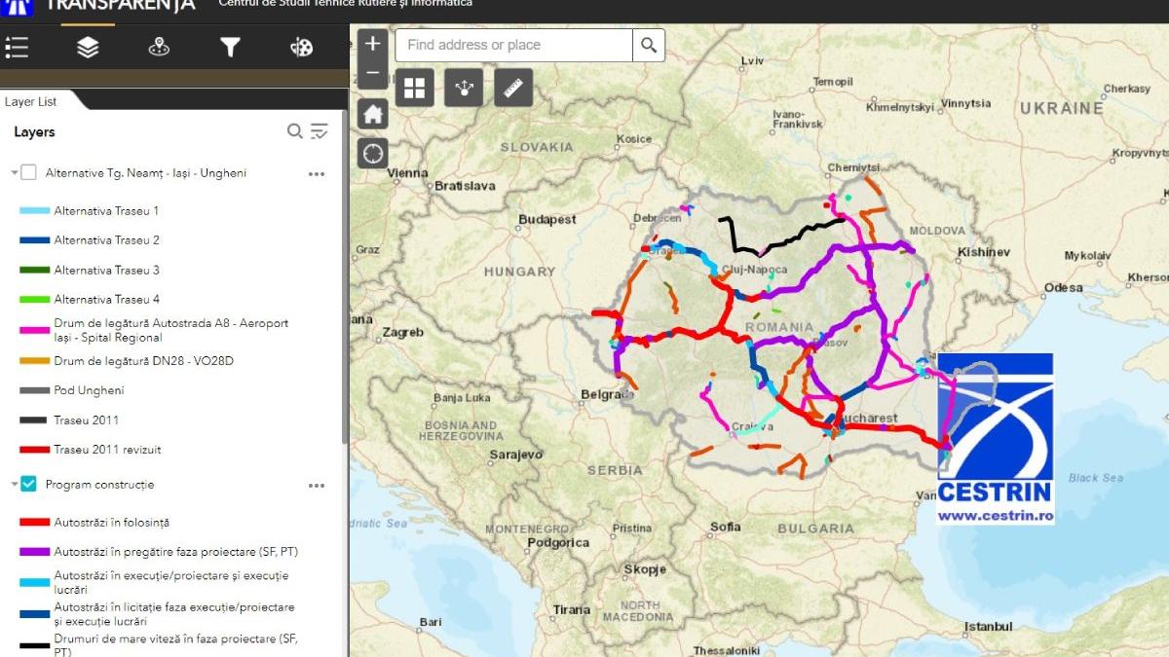Viewport: 1169px width, 657px height.
Task: Open the Share widget
Action: 464,87
